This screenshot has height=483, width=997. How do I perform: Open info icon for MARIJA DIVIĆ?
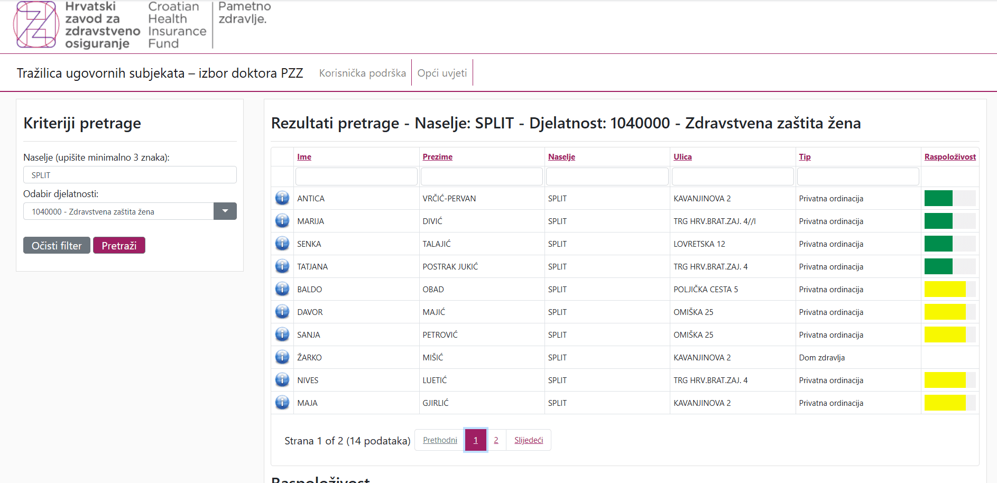(282, 221)
